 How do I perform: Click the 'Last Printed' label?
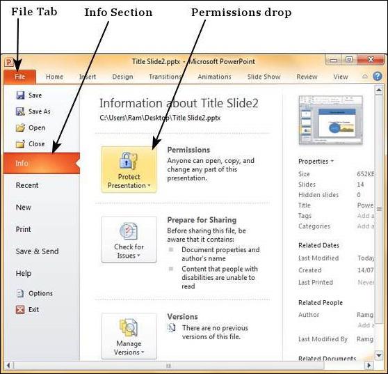click(316, 282)
